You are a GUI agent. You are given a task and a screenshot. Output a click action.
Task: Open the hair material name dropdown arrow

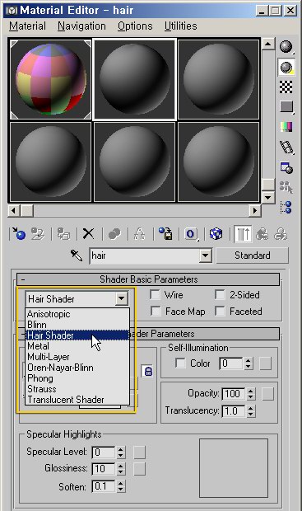(206, 255)
